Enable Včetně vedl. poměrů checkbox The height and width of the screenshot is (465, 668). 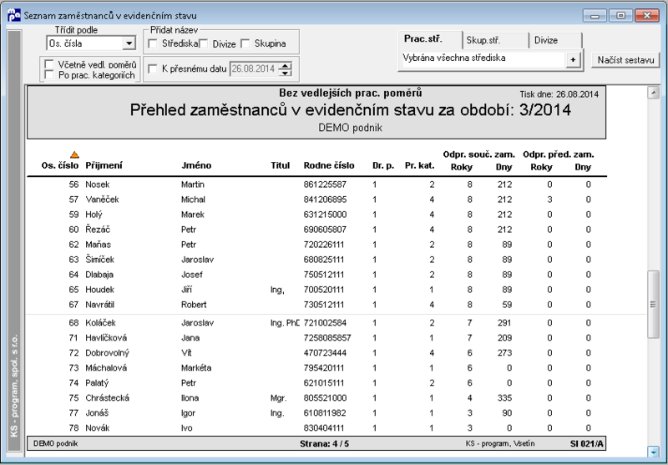tap(49, 64)
